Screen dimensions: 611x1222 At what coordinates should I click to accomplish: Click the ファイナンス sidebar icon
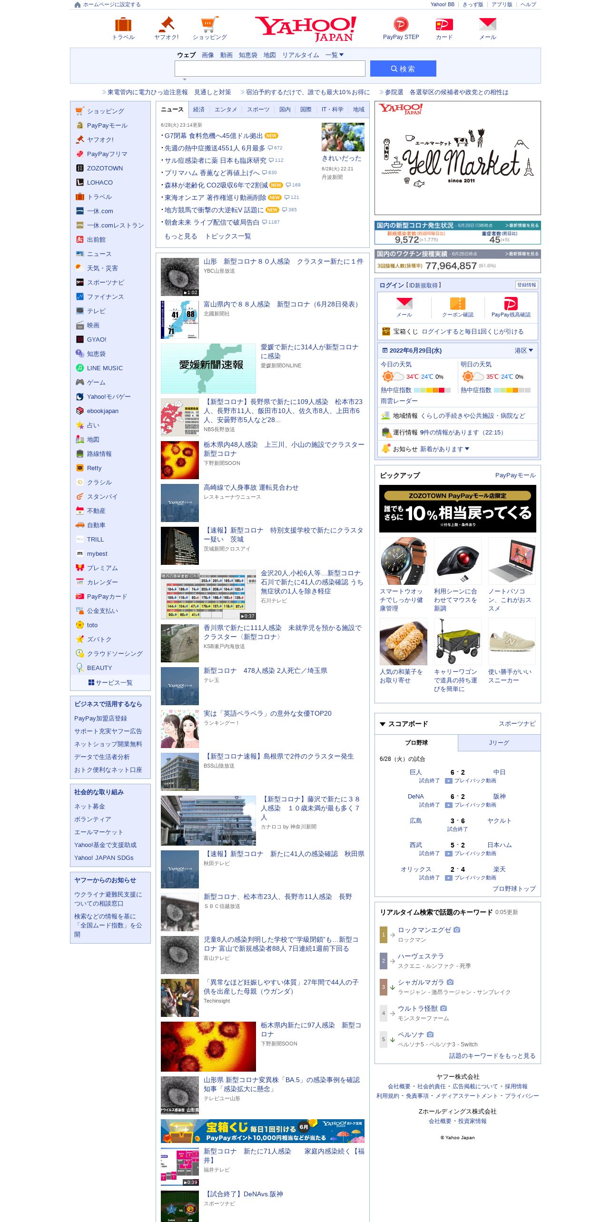click(79, 297)
